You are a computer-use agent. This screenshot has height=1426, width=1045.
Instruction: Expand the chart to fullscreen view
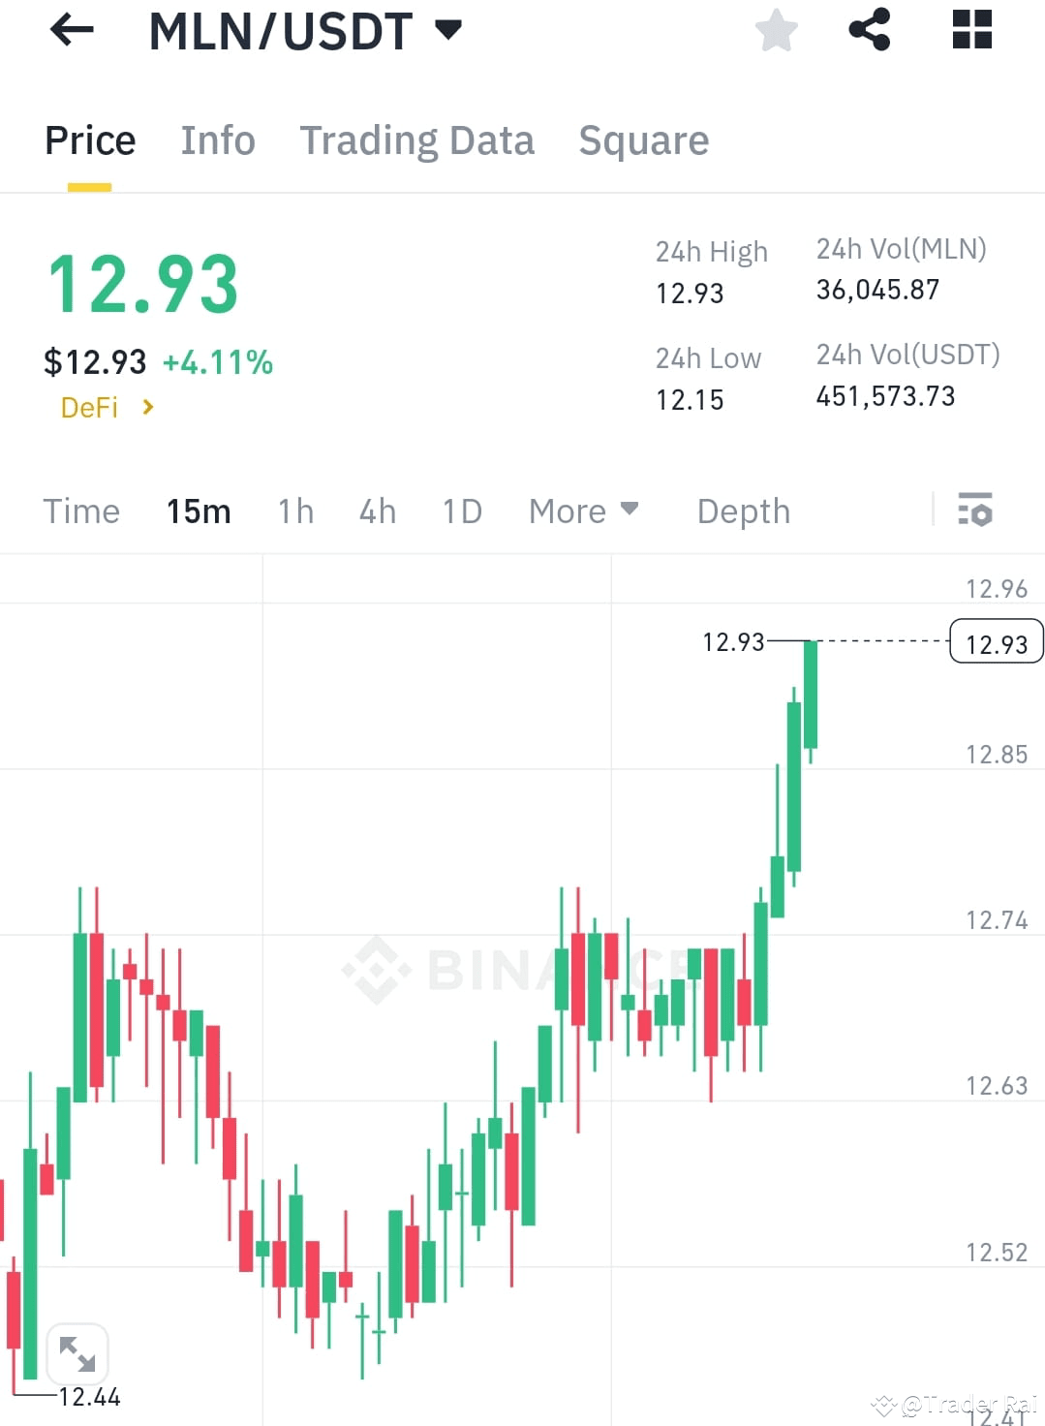tap(77, 1354)
